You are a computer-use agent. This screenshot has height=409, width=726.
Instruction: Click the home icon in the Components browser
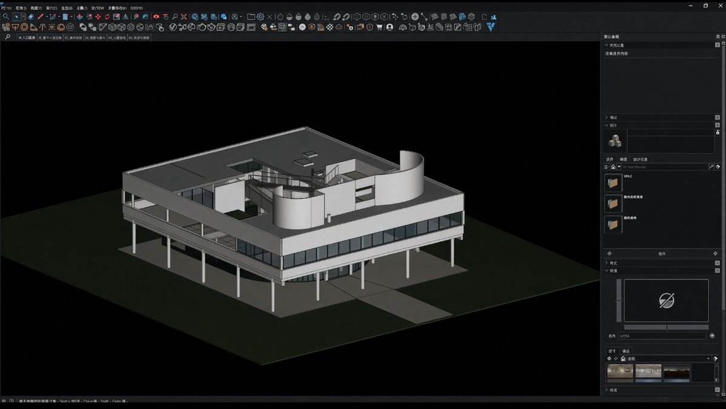(613, 167)
